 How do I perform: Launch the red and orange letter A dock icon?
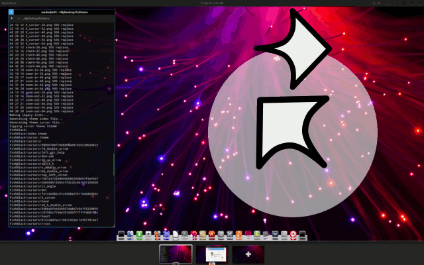pos(212,235)
